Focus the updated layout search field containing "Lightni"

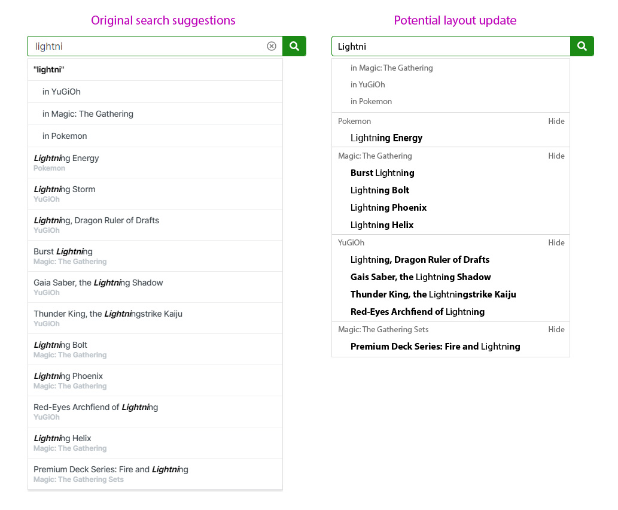tap(451, 46)
